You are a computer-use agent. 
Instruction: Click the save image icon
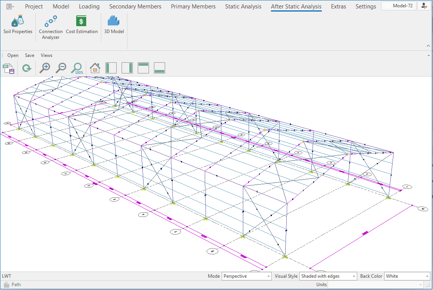coord(9,68)
